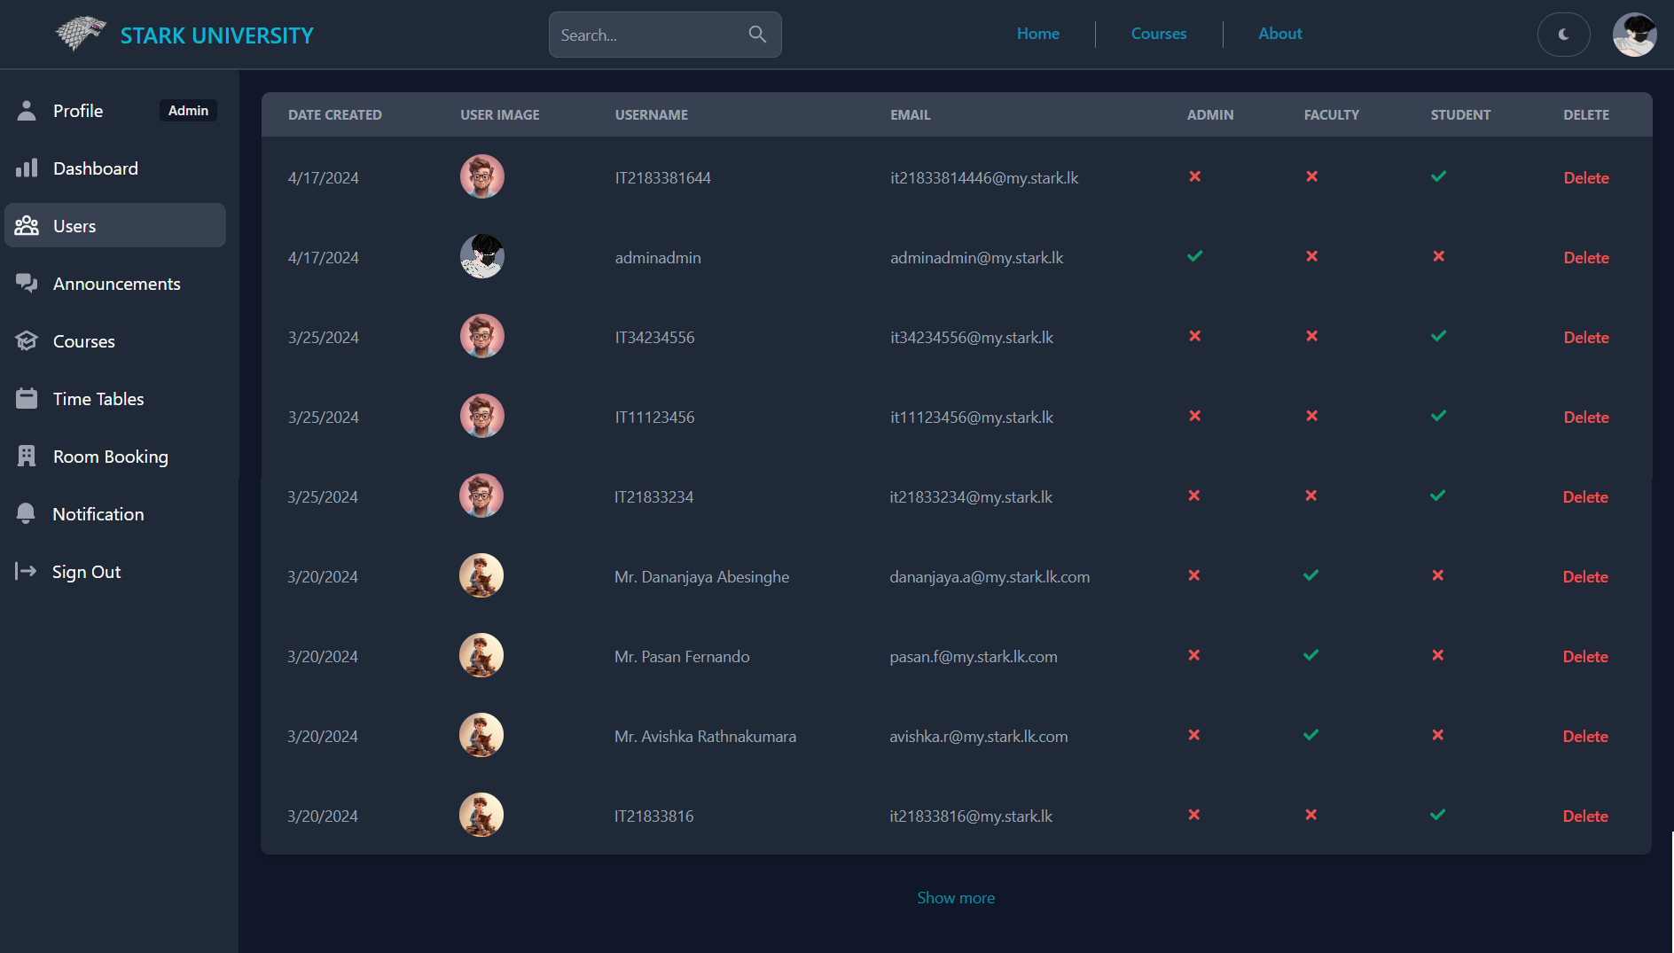Click Show more to load additional users

(956, 897)
